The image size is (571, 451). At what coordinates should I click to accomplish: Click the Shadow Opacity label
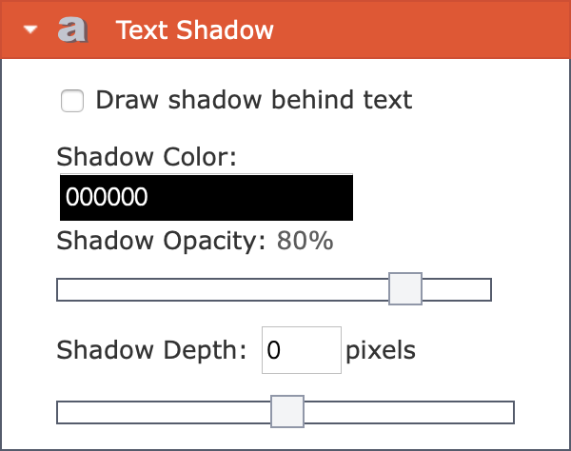click(162, 242)
